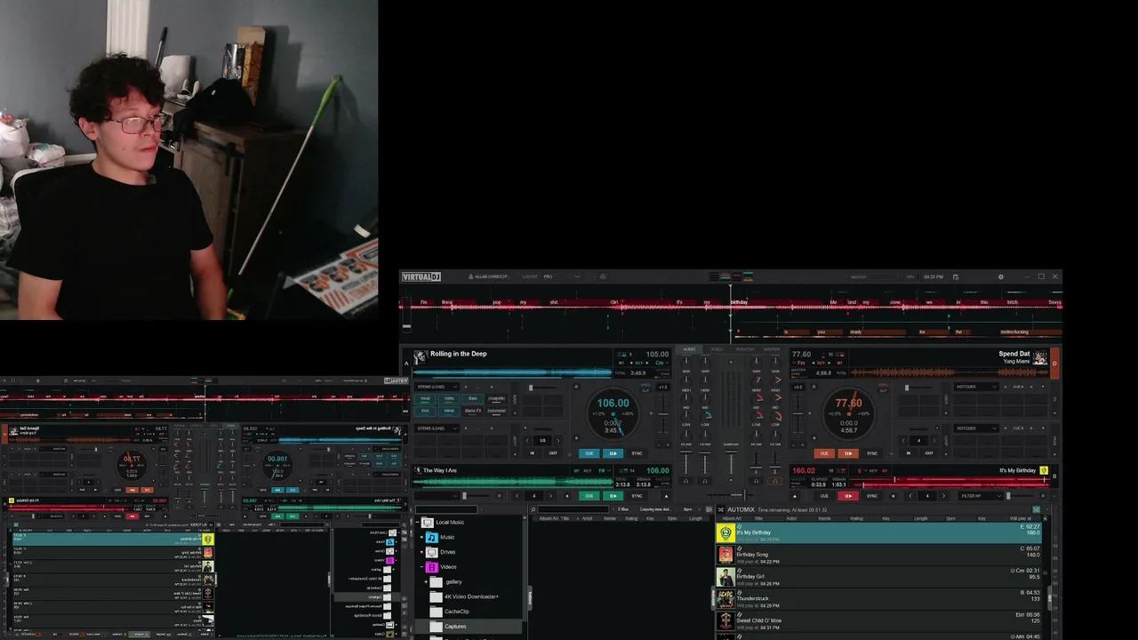Image resolution: width=1138 pixels, height=640 pixels.
Task: Play or pause It's My Birthday deck
Action: pyautogui.click(x=848, y=496)
